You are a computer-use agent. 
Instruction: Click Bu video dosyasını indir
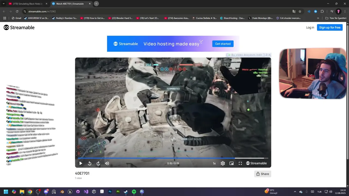tap(245, 55)
